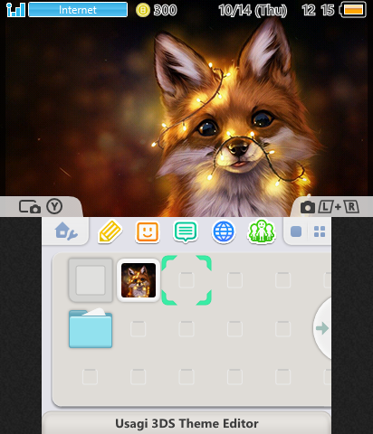Click the Usagi 3DS Theme Editor title
The image size is (373, 434).
186,423
